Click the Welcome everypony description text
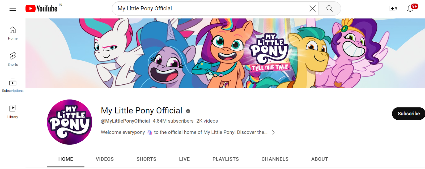Screen dimensions: 425x169 pyautogui.click(x=184, y=132)
